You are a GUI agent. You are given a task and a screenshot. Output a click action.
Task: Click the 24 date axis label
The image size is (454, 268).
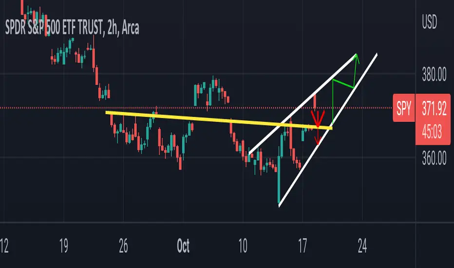[362, 246]
